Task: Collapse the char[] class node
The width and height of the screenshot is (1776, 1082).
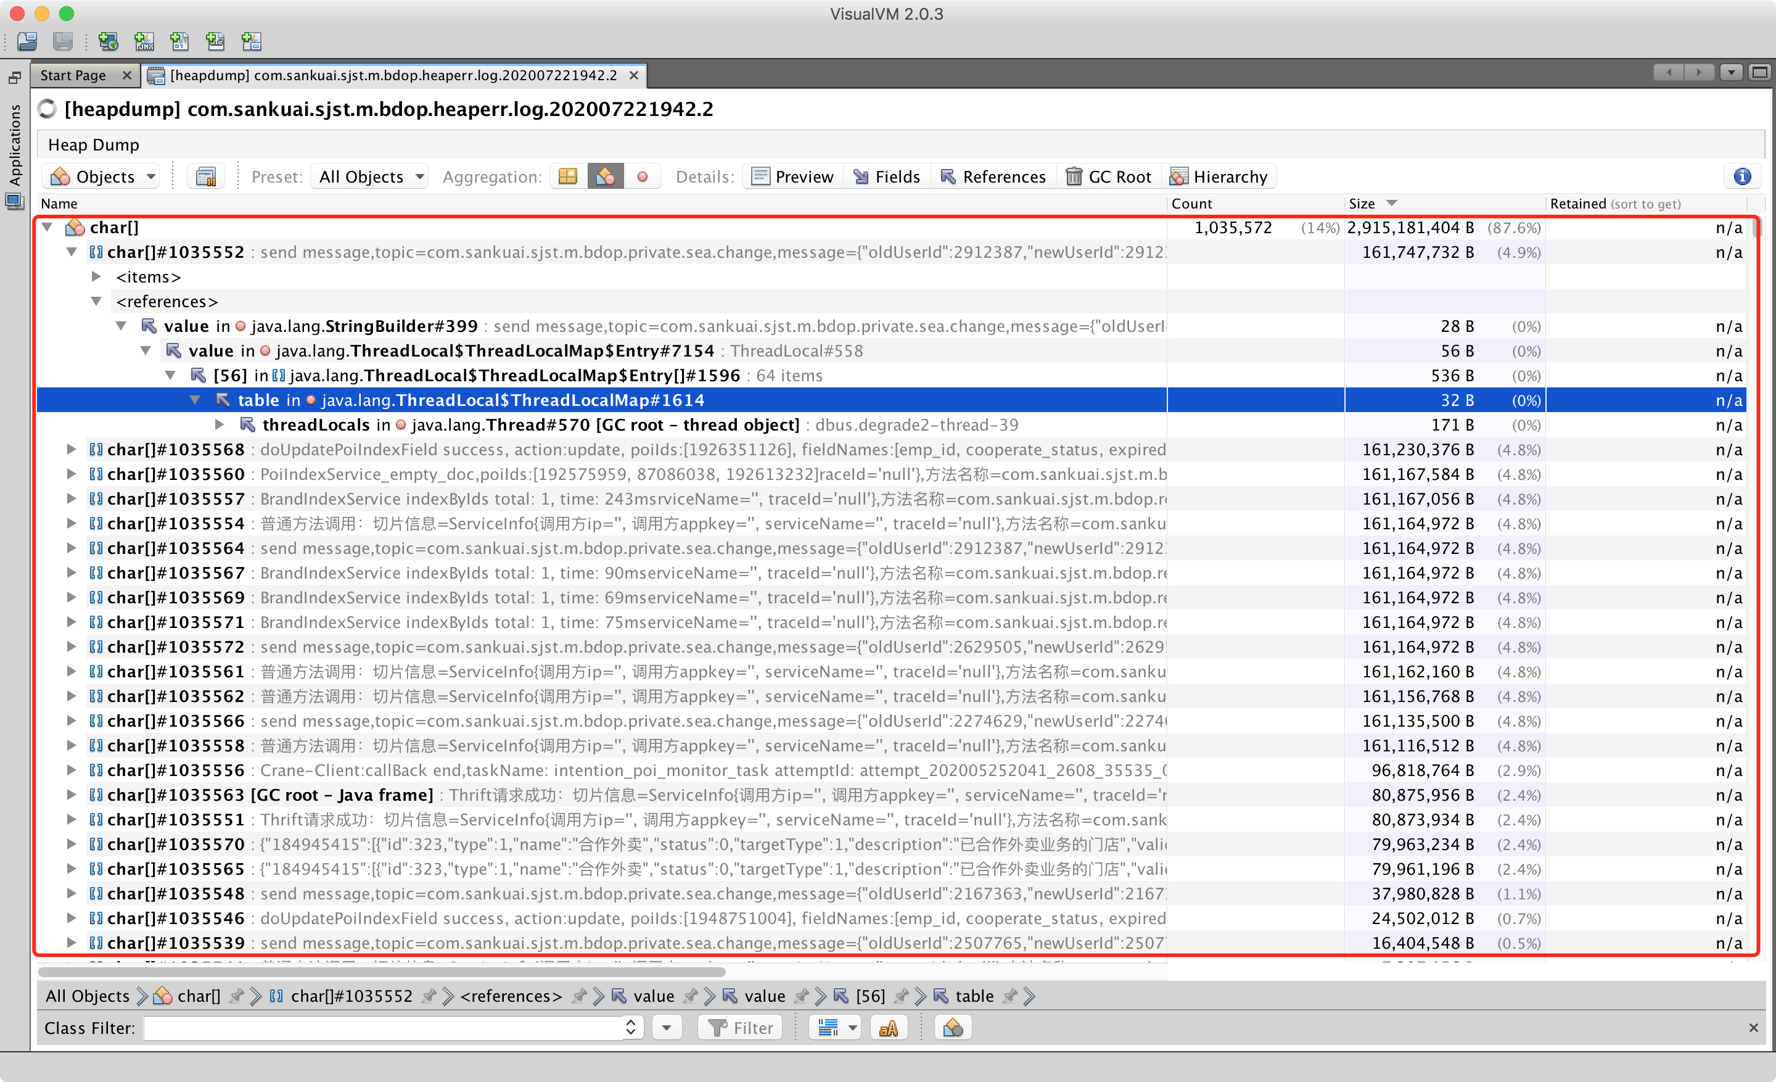Action: point(47,228)
